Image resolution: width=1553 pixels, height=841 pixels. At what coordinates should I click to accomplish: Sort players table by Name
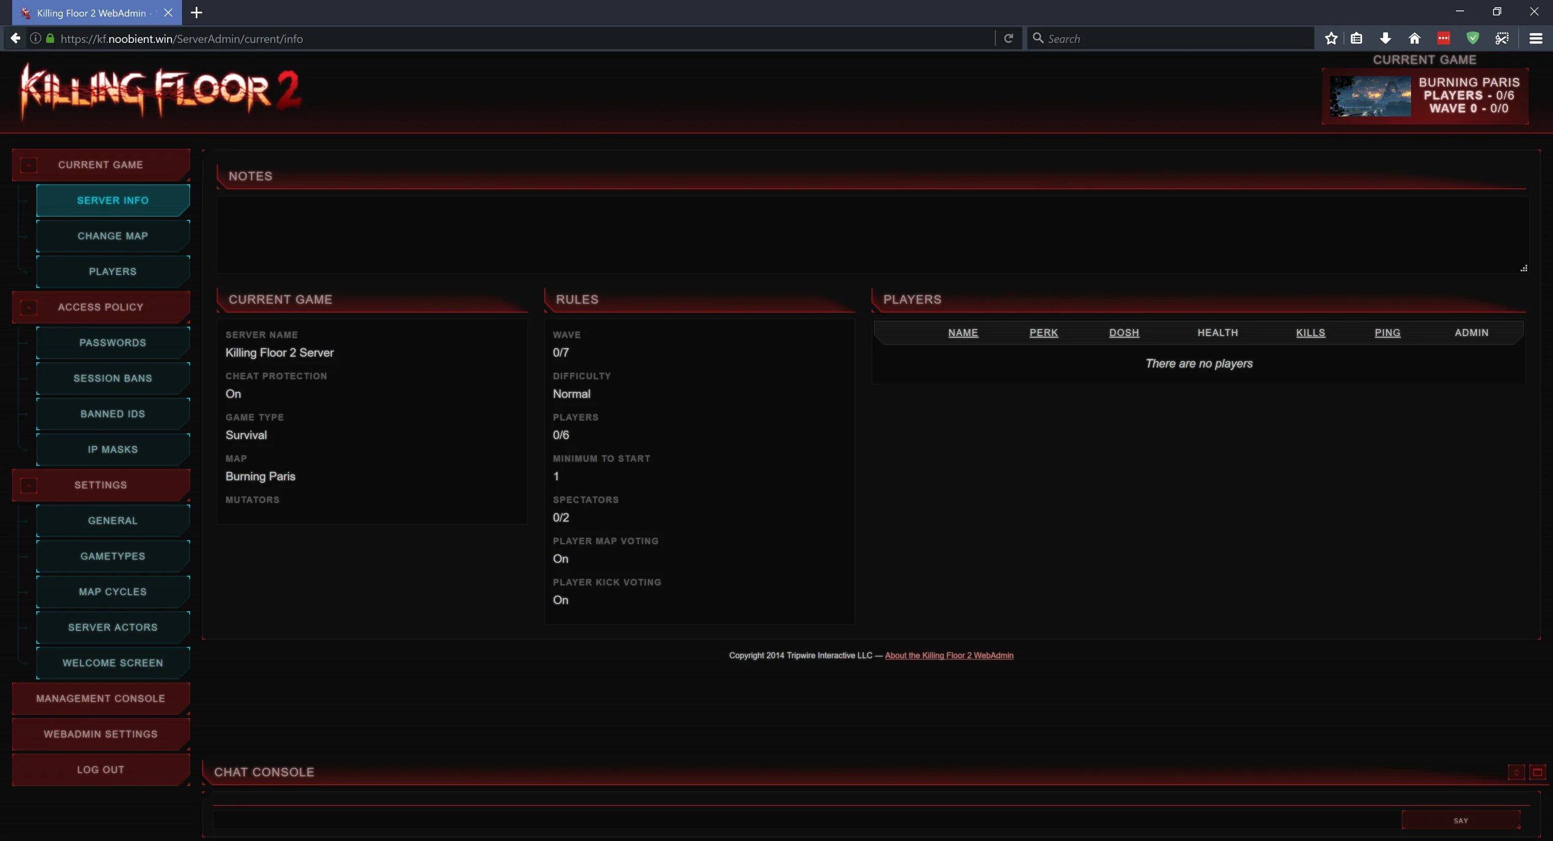[x=963, y=332]
